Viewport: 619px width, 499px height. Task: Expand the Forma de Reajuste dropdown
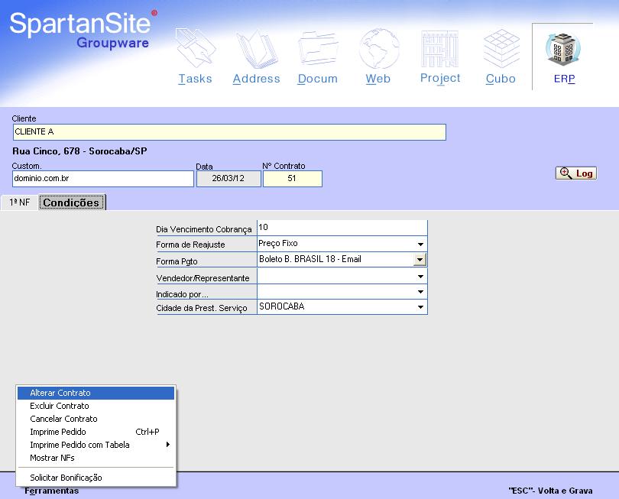point(420,244)
